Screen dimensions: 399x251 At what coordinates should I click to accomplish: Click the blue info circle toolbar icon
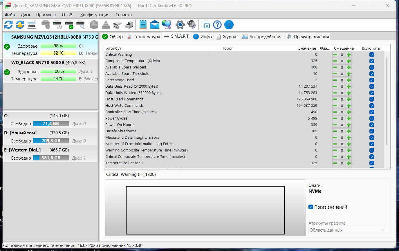coord(229,25)
